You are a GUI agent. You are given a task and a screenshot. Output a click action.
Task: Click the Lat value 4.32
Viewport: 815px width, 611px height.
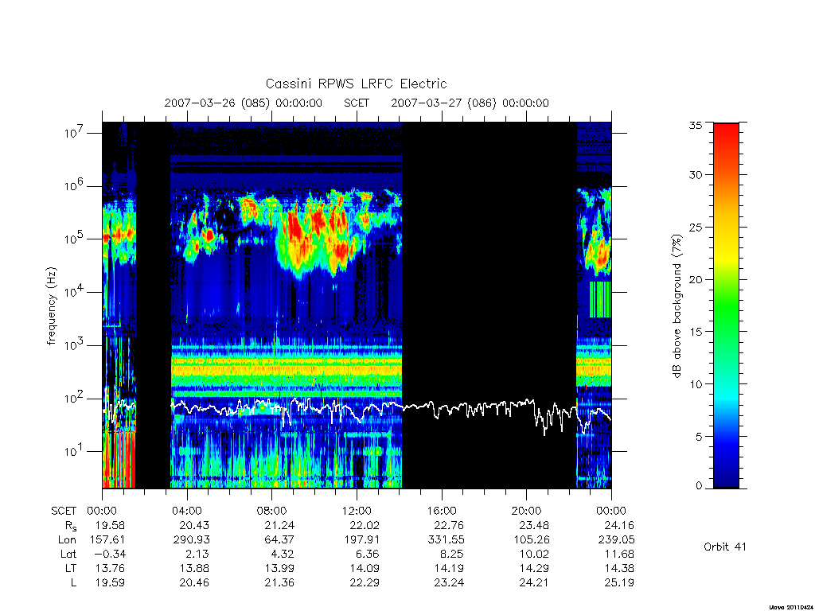tap(283, 555)
